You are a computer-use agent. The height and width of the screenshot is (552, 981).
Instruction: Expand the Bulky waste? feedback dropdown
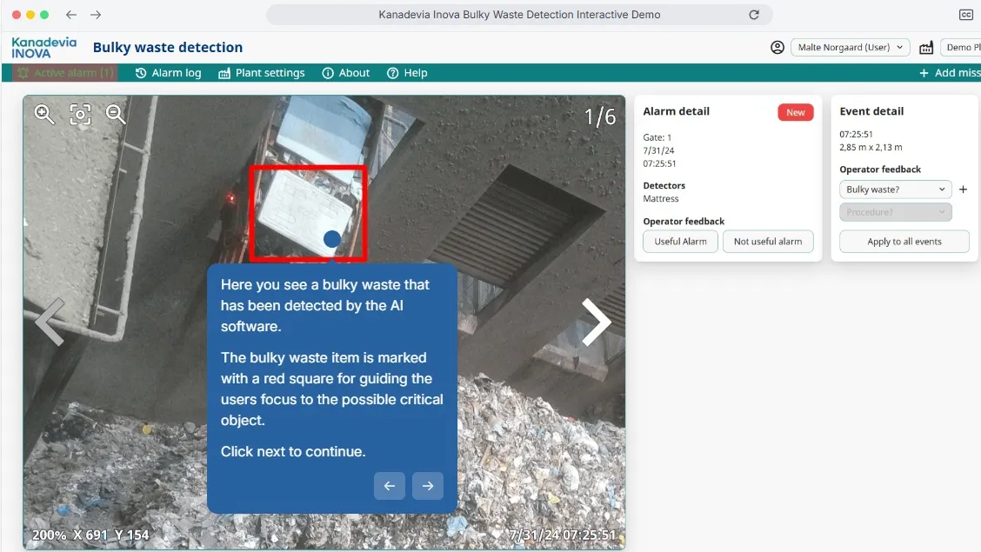[x=895, y=189]
